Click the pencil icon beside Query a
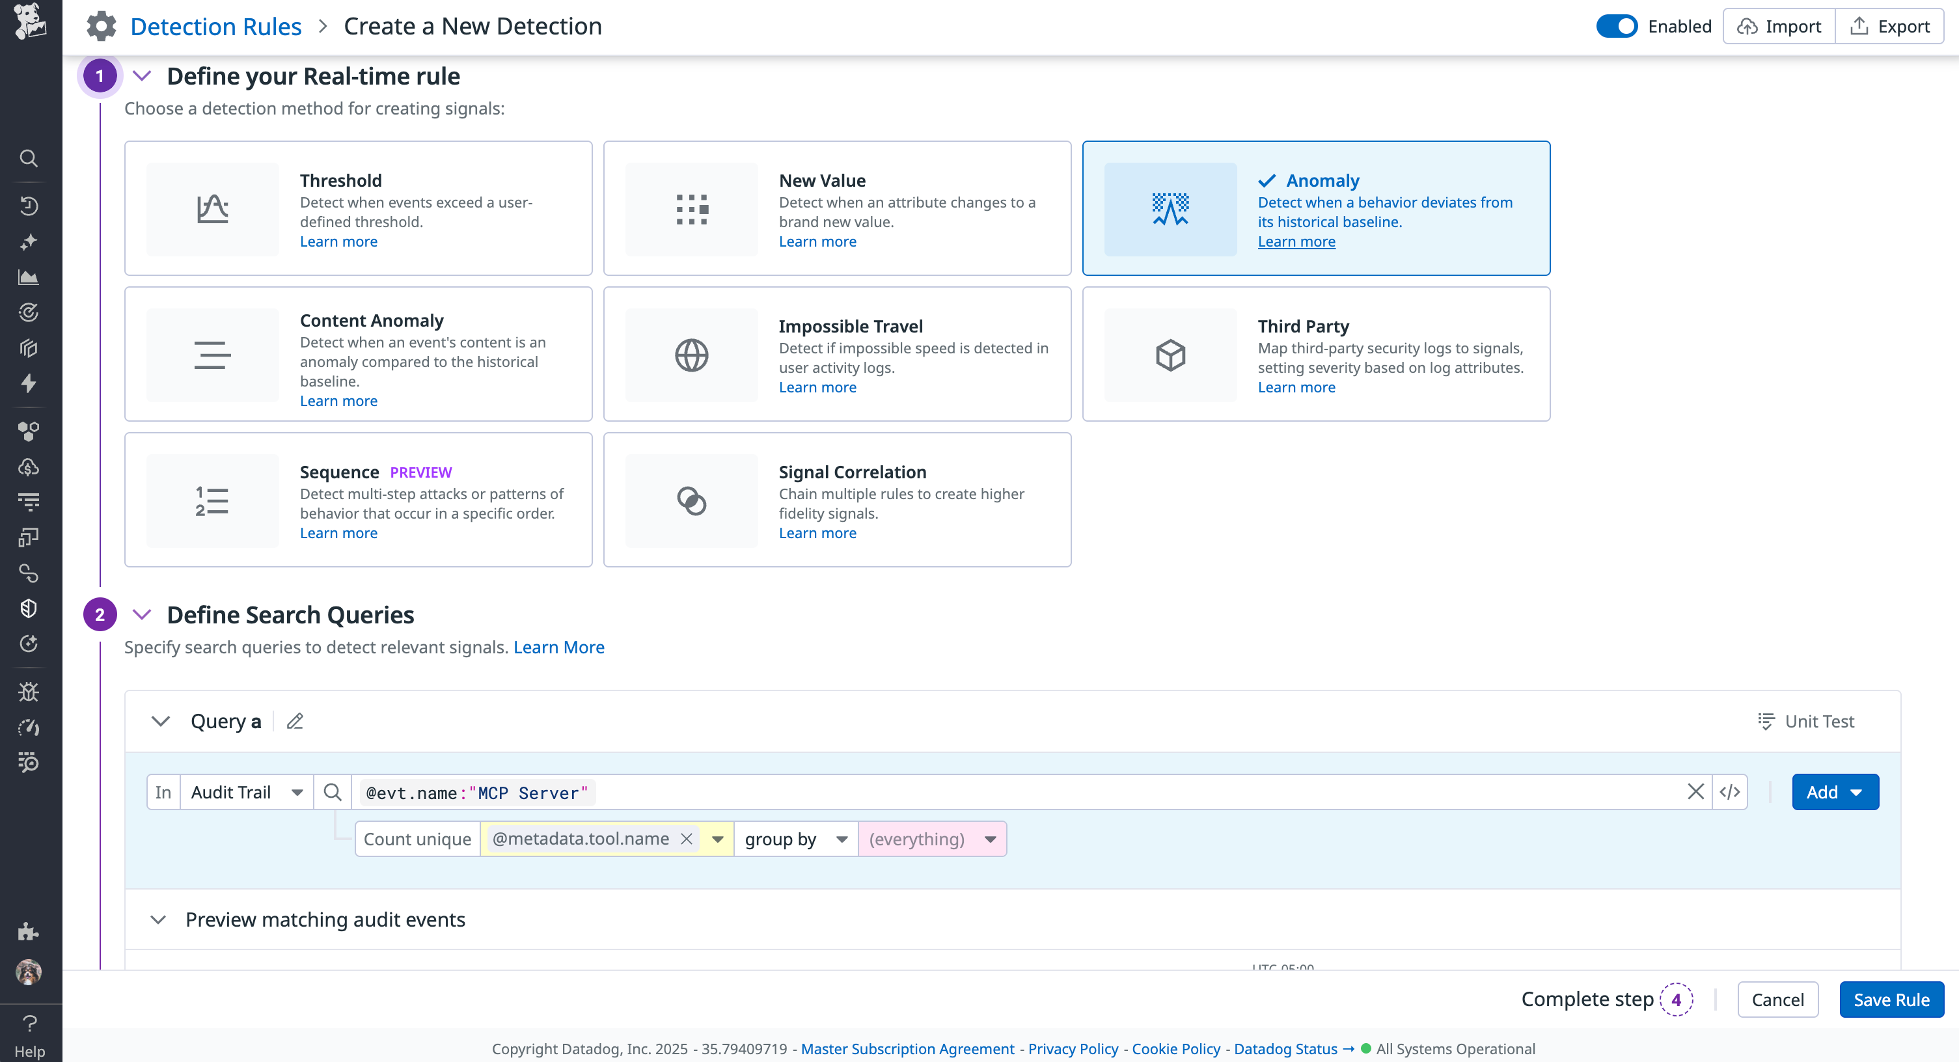The image size is (1959, 1062). (x=295, y=720)
